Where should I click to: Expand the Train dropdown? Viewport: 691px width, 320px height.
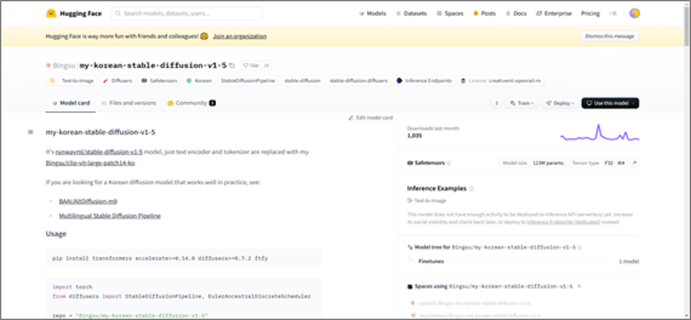coord(521,103)
